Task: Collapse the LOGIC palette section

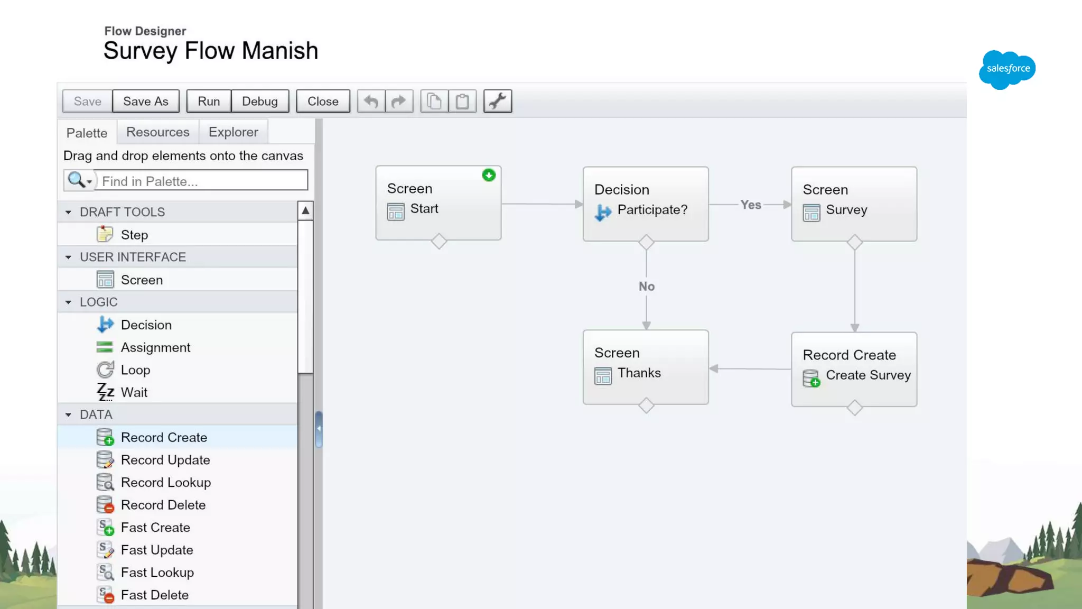Action: [68, 302]
